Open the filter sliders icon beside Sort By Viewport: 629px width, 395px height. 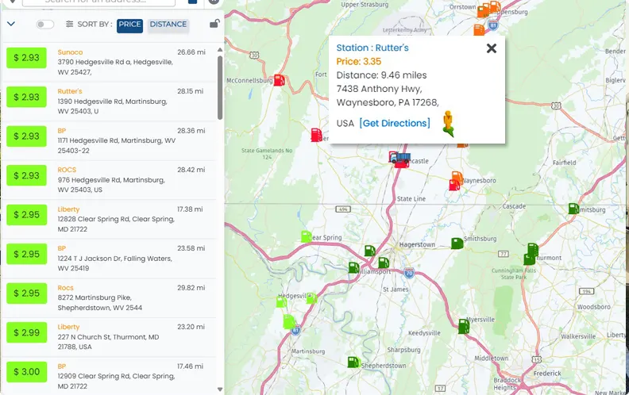pyautogui.click(x=70, y=25)
